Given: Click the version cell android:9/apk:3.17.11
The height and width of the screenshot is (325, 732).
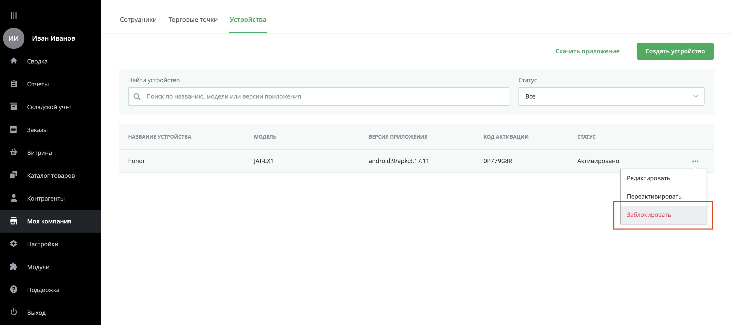Looking at the screenshot, I should (x=399, y=161).
